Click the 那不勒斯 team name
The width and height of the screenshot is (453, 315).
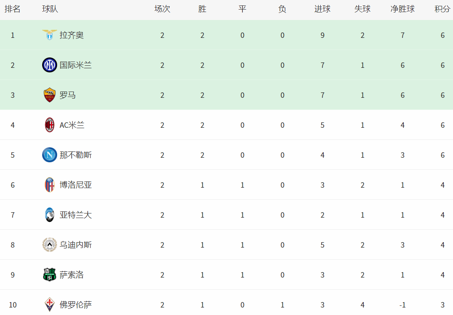[75, 155]
